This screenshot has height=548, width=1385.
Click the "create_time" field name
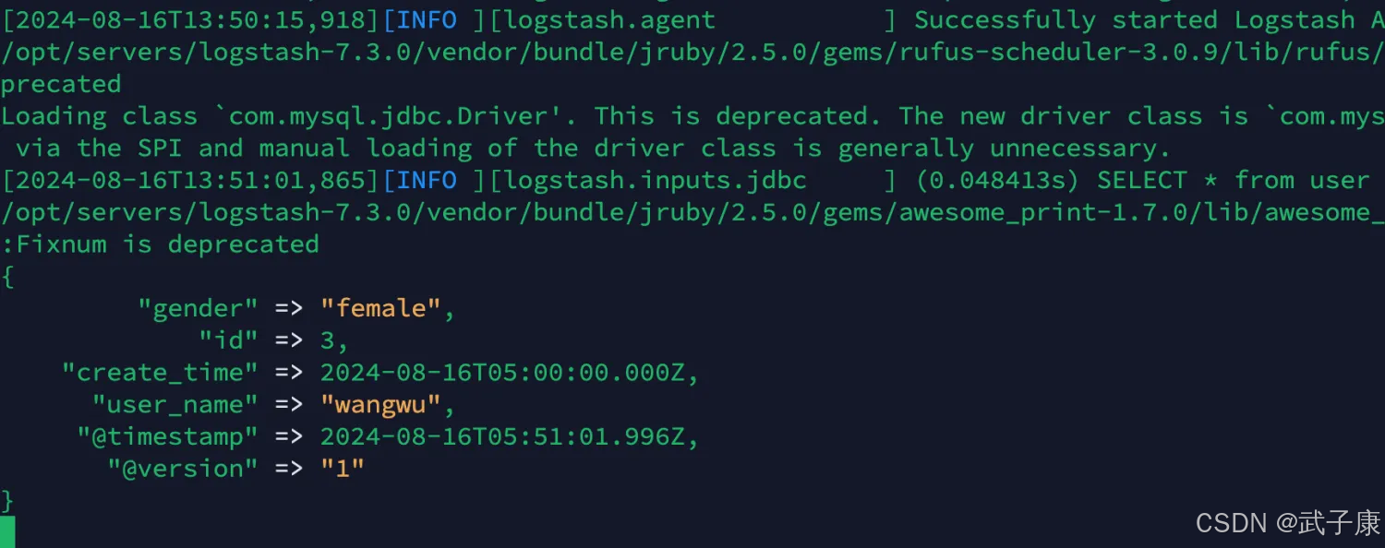tap(160, 373)
